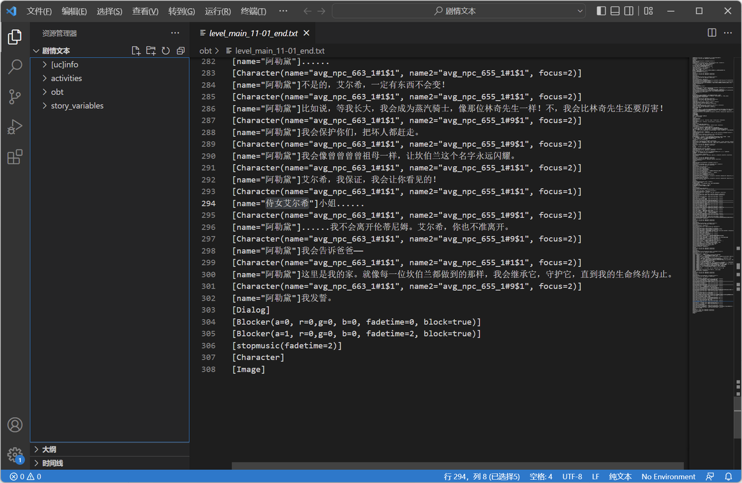The height and width of the screenshot is (483, 742).
Task: Click the feedback/Copilot status icon
Action: point(710,476)
